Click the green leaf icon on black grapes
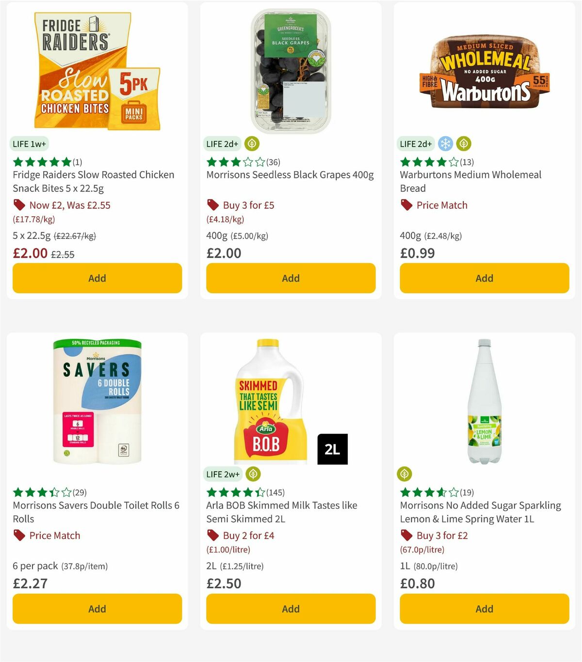Viewport: 582px width, 662px height. (x=251, y=143)
